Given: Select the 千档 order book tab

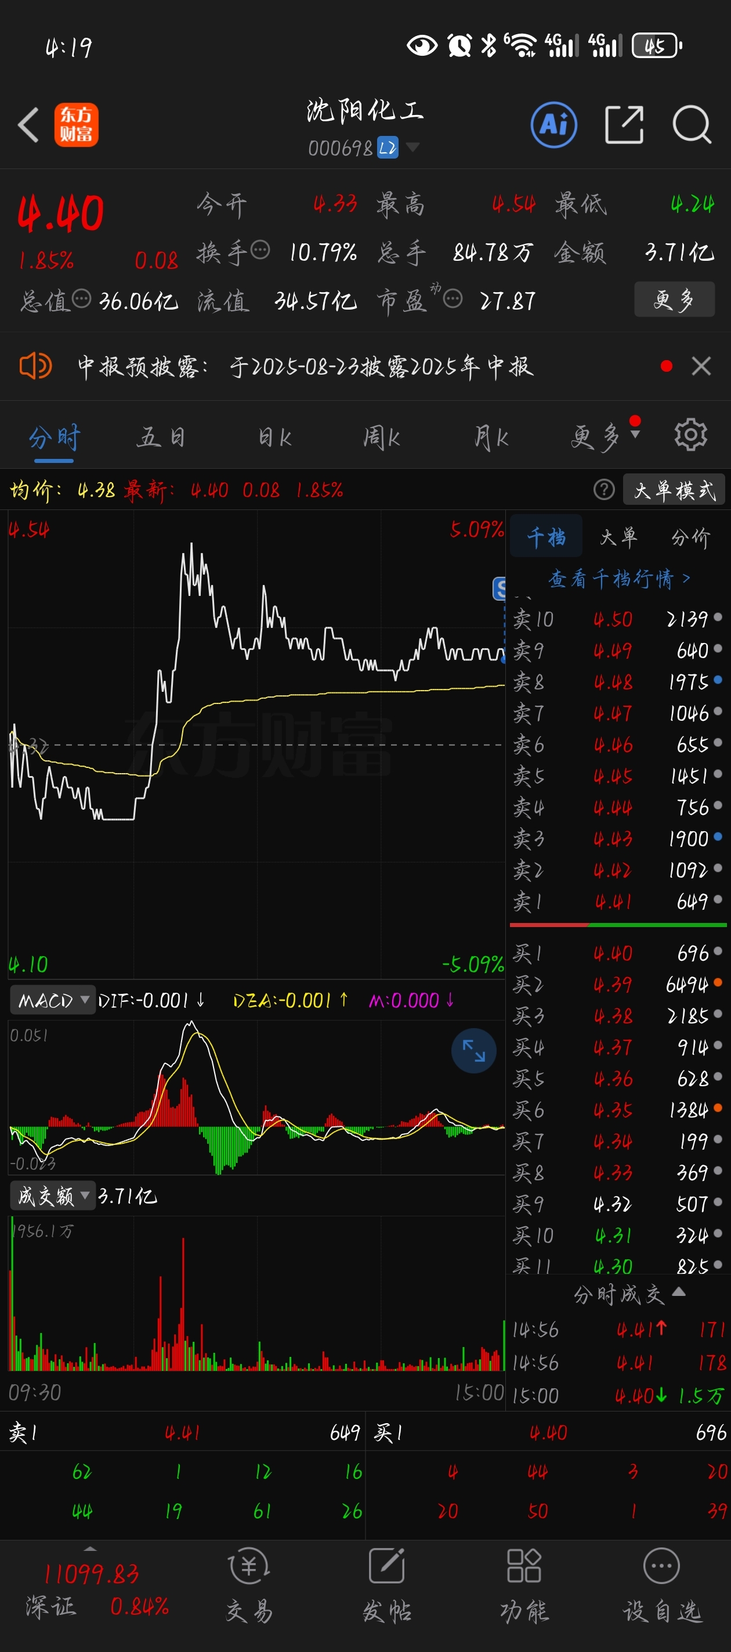Looking at the screenshot, I should click(546, 536).
